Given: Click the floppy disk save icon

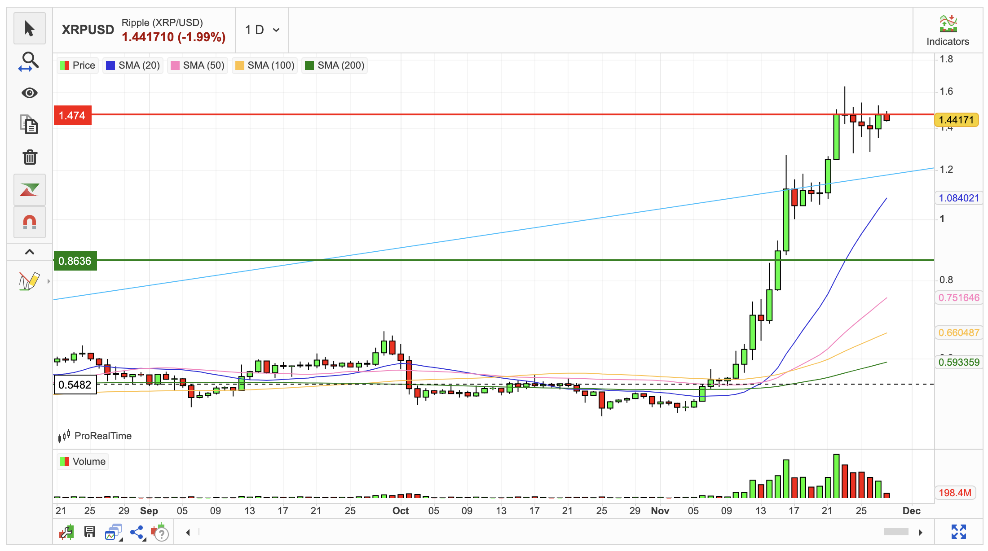Looking at the screenshot, I should click(90, 532).
